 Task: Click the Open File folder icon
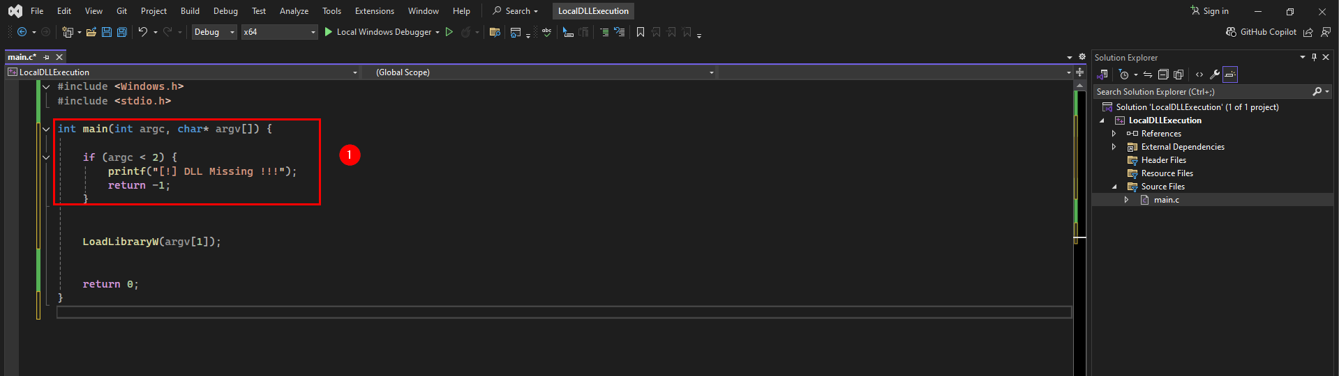[91, 32]
